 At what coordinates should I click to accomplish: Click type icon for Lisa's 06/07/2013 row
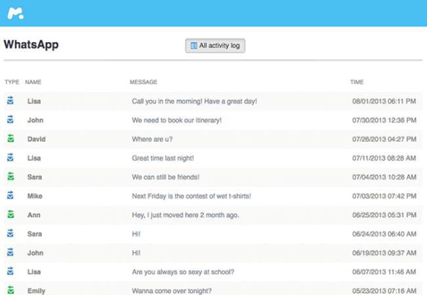click(x=10, y=271)
